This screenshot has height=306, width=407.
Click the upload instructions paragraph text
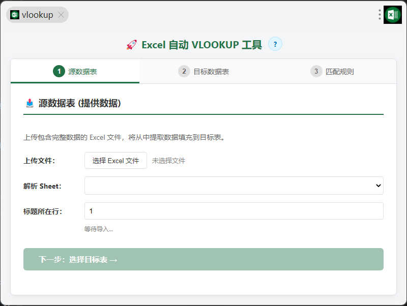click(124, 137)
